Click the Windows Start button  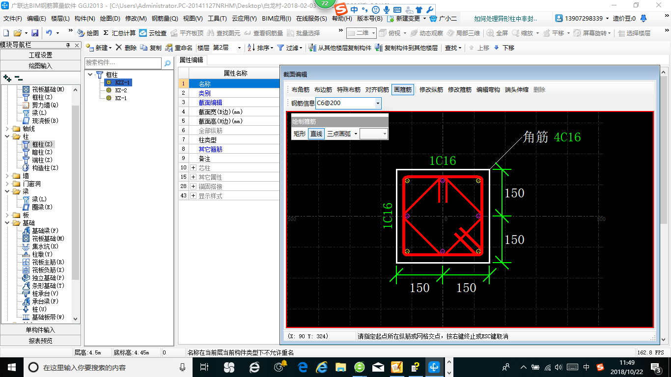(11, 367)
